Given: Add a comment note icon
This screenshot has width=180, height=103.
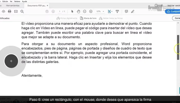Looking at the screenshot, I should (x=127, y=12).
